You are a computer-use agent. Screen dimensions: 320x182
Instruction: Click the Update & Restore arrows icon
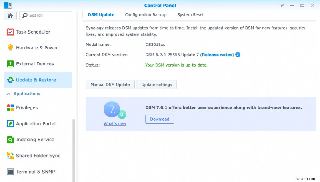pos(10,80)
